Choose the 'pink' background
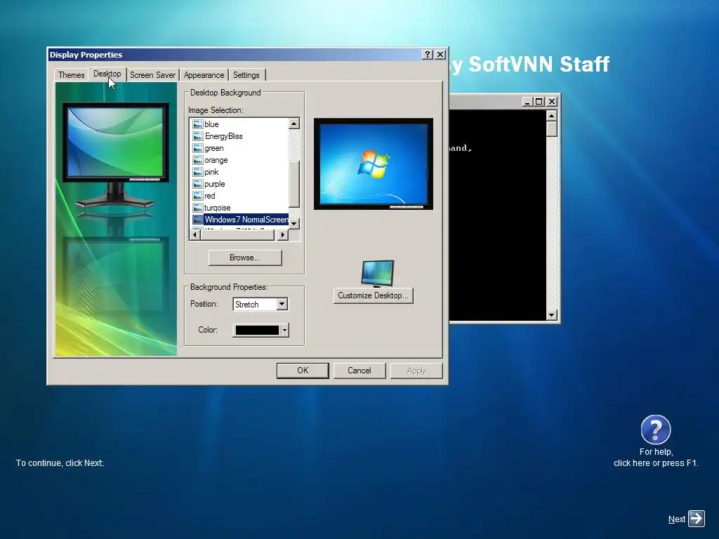The width and height of the screenshot is (719, 539). coord(211,172)
